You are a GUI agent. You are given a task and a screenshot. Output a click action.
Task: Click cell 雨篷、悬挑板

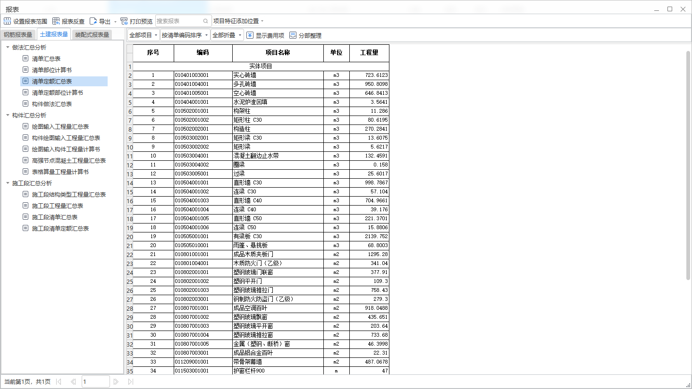pos(278,245)
